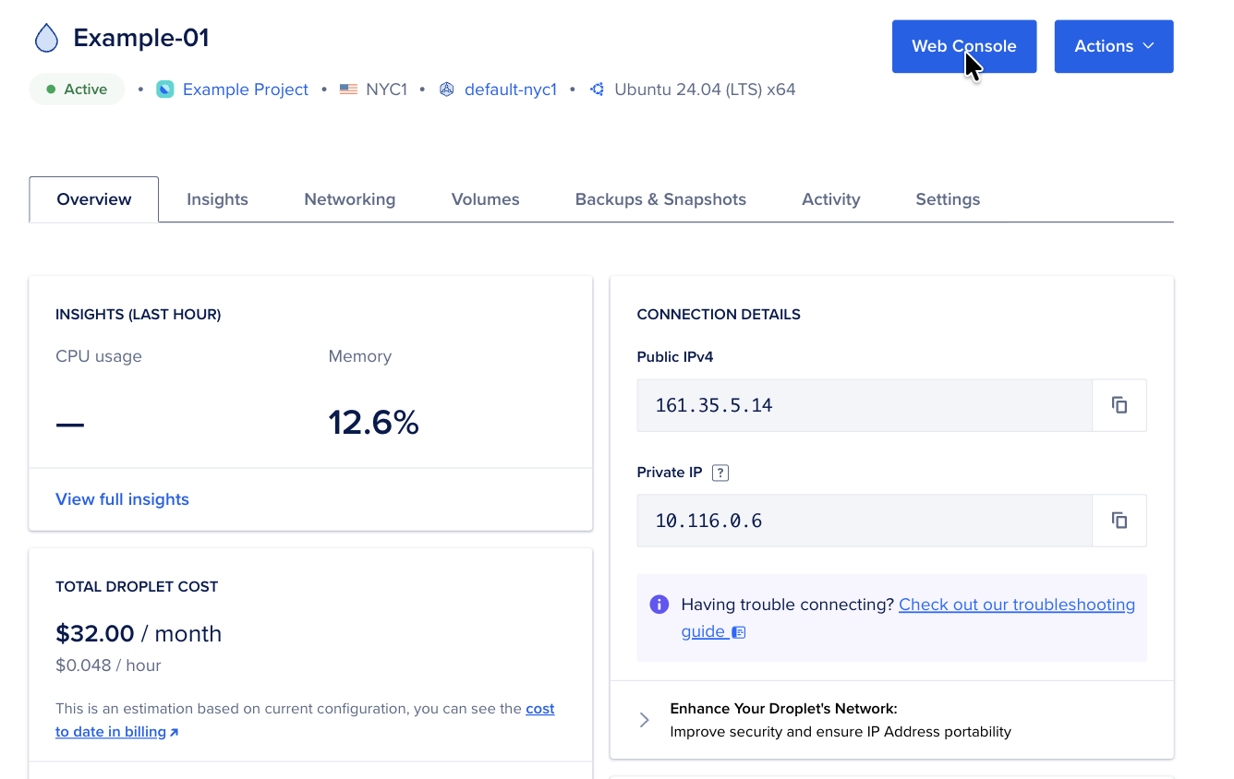Click the Active status badge

pos(77,89)
